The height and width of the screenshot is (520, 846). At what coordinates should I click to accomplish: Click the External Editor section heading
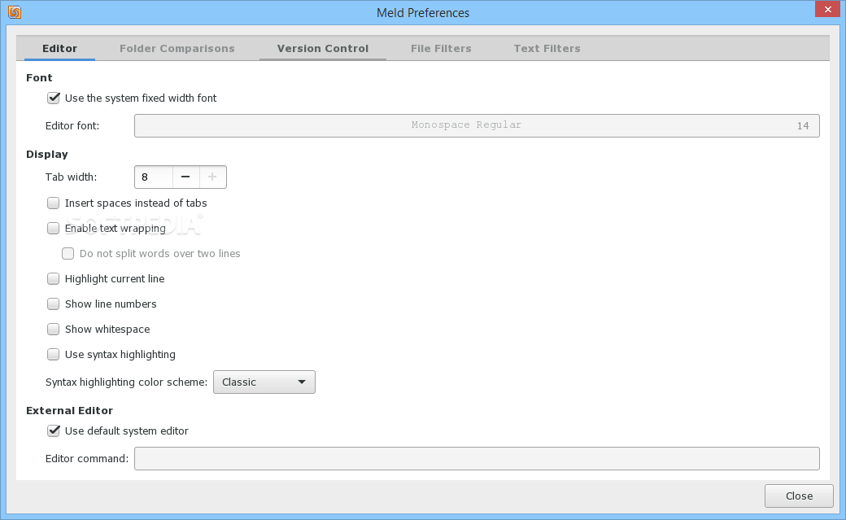(70, 410)
